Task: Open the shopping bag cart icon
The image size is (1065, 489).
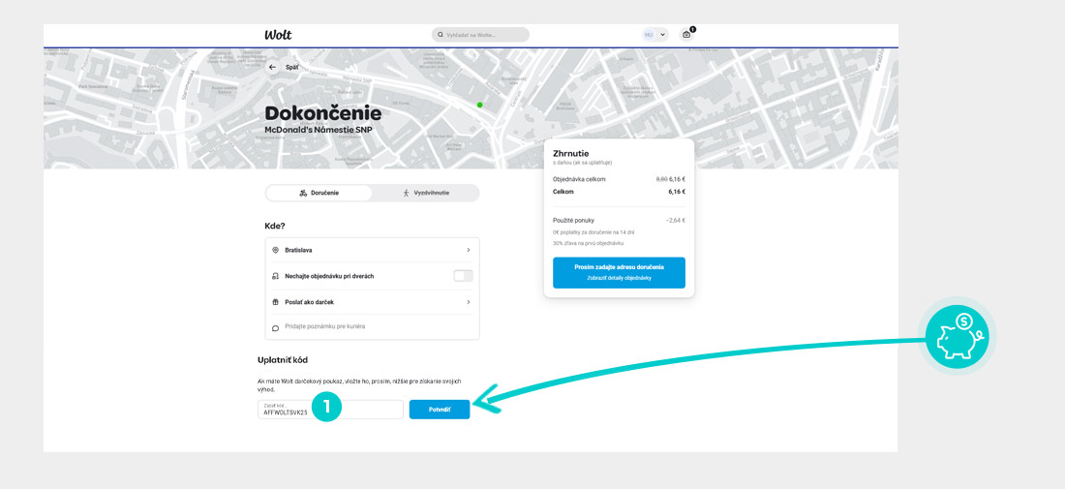Action: click(x=686, y=35)
